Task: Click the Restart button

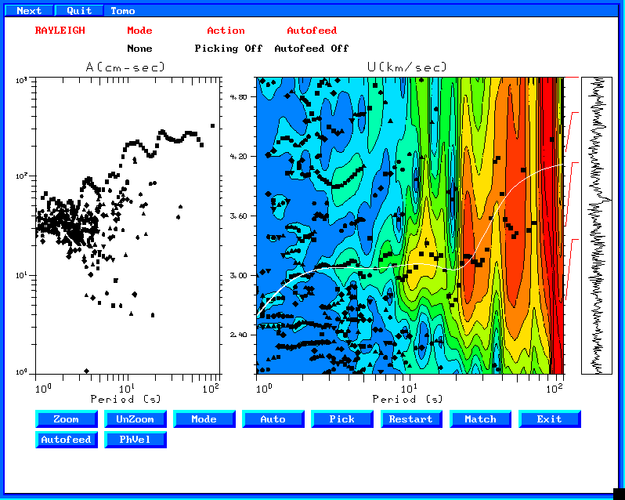Action: point(411,419)
